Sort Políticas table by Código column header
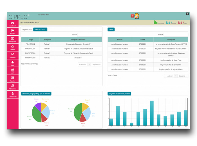This screenshot has height=146, width=197. 30,40
